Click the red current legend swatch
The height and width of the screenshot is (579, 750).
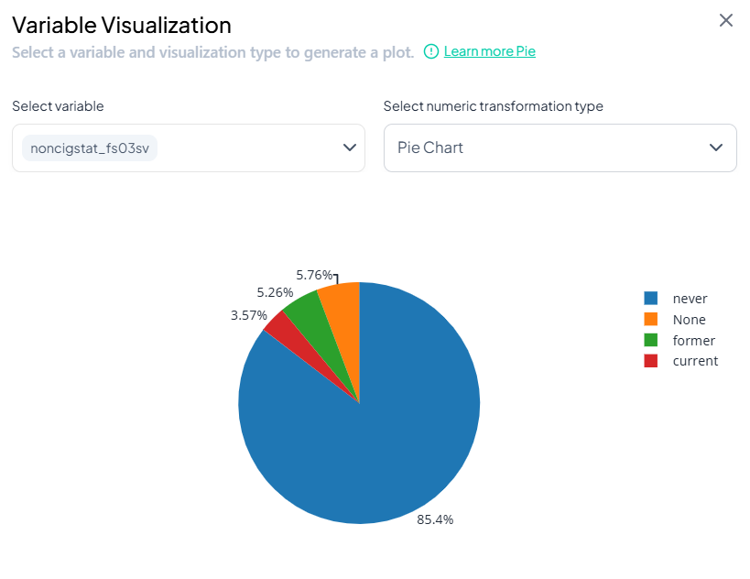point(651,361)
